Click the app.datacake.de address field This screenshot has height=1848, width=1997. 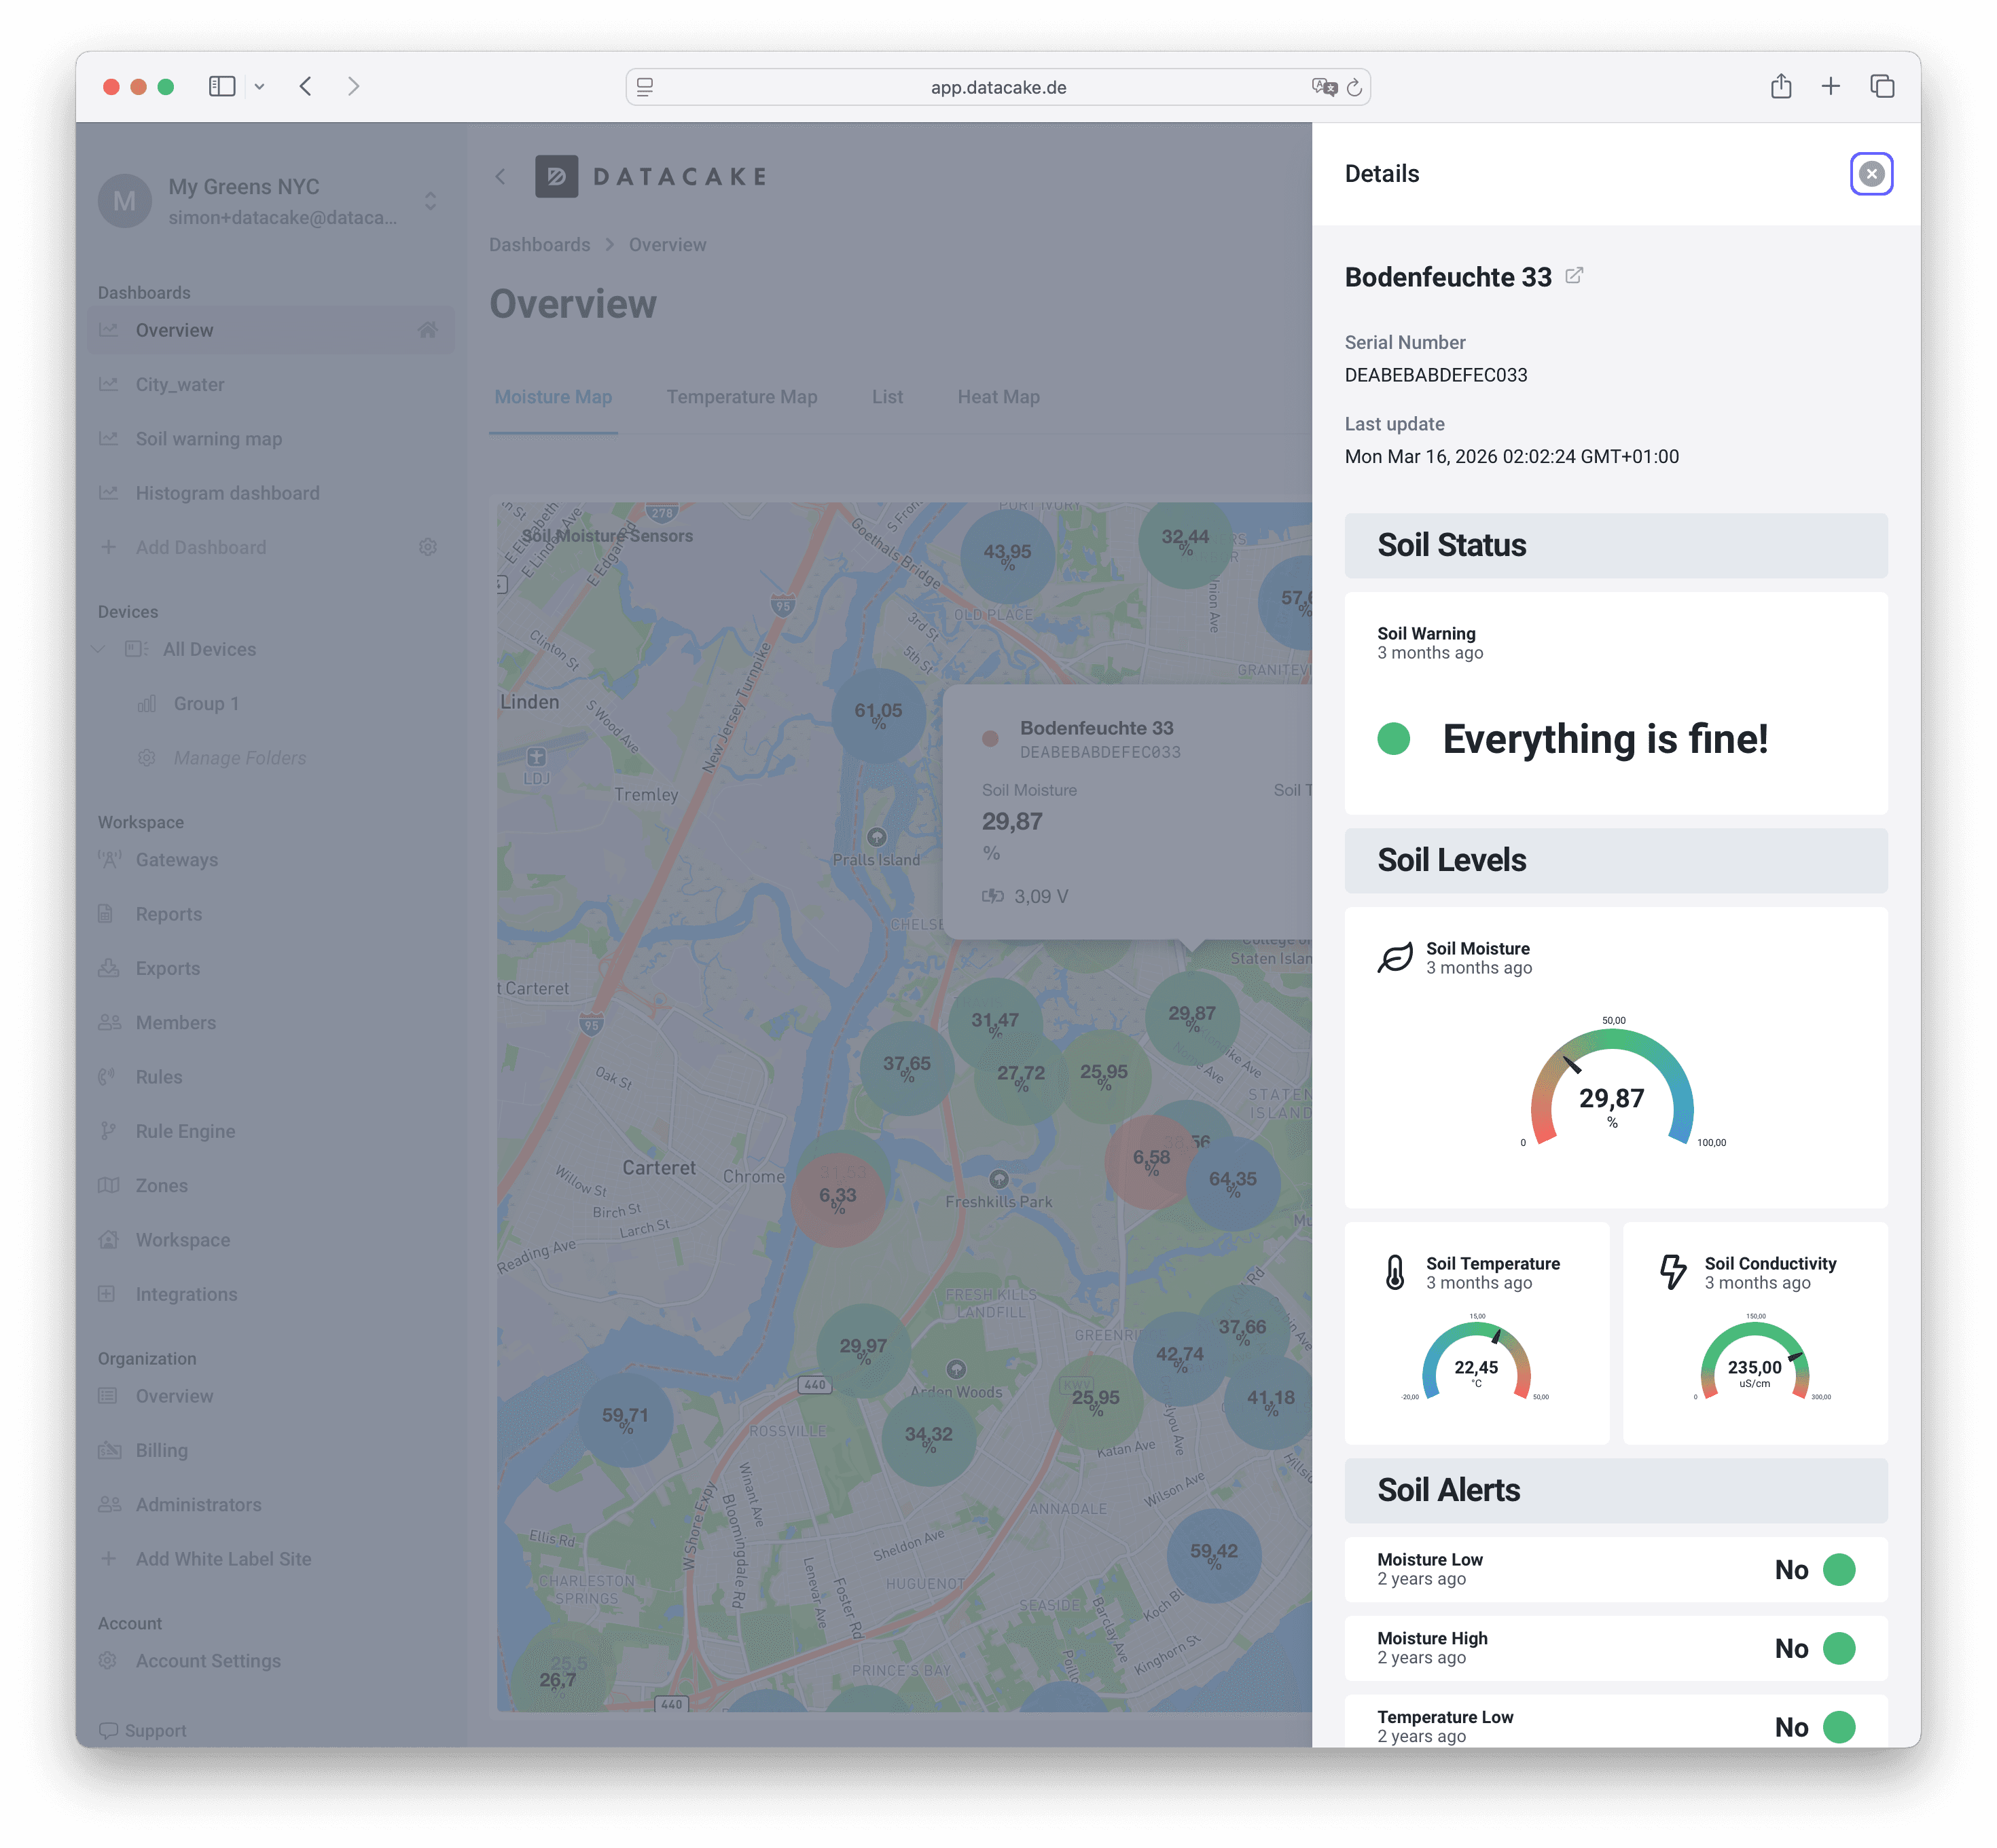(998, 87)
